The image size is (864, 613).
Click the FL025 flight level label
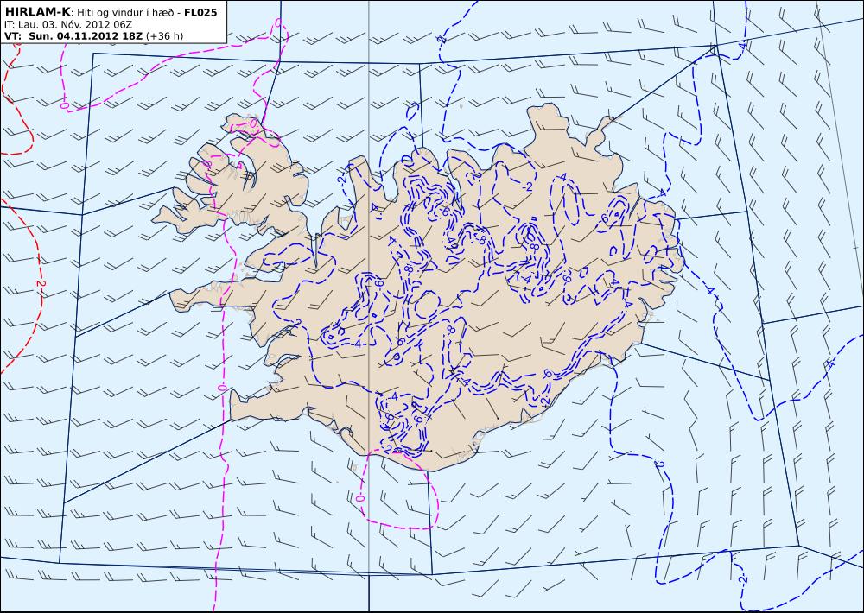(x=200, y=12)
